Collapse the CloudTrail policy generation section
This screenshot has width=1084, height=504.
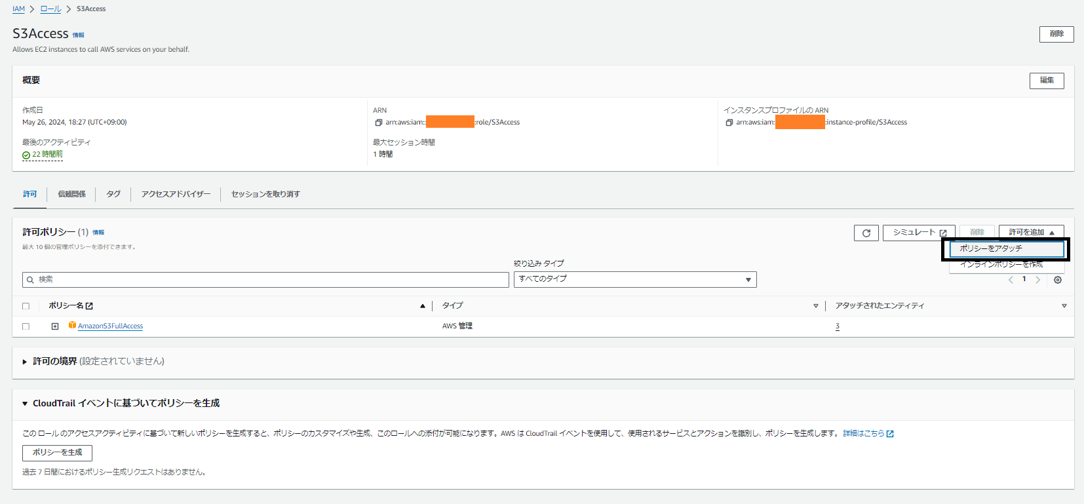pos(25,404)
